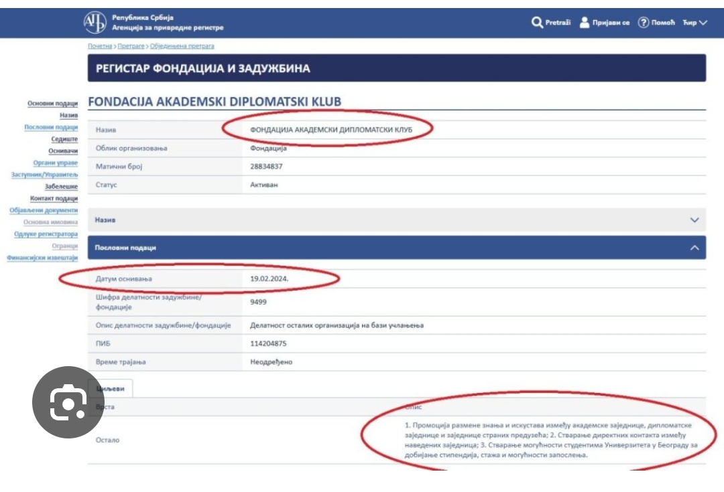
Task: Tap the Google Lens camera button
Action: (x=68, y=402)
